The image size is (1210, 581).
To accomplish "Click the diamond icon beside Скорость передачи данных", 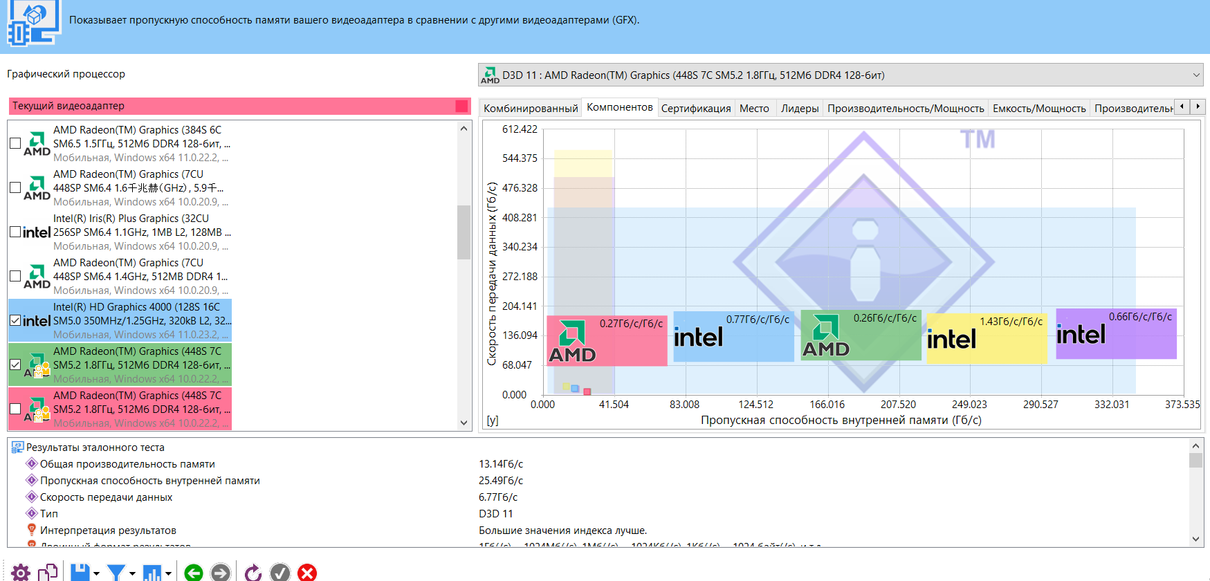I will click(x=31, y=497).
